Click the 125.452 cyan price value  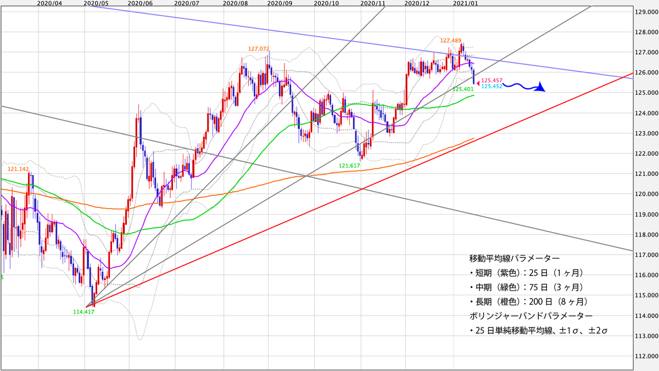click(x=491, y=86)
